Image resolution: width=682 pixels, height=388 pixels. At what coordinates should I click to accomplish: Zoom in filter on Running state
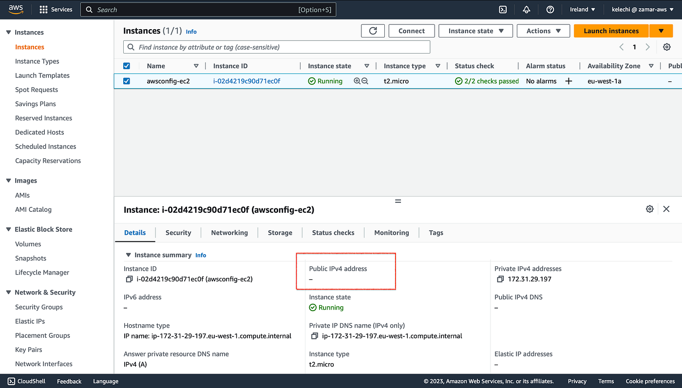[357, 81]
